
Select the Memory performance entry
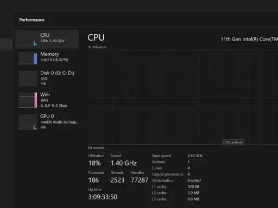(47, 58)
